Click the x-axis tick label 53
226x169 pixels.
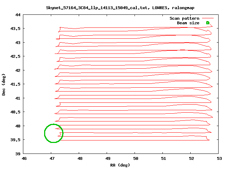[219, 158]
